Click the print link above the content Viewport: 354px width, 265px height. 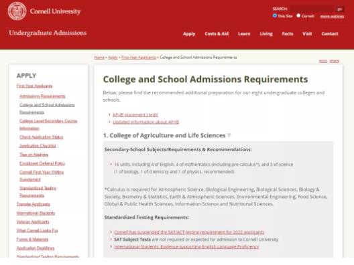click(323, 61)
